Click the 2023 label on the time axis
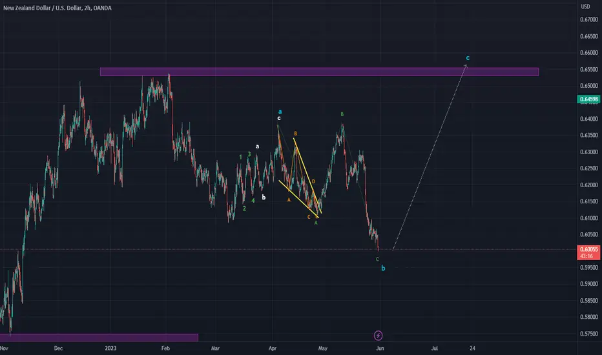Viewport: 602px width, 355px height. 110,349
